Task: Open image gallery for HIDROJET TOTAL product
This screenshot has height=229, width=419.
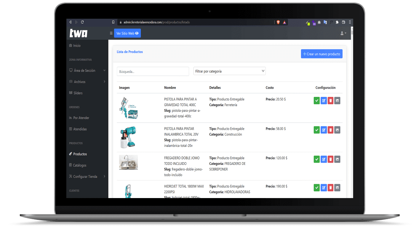Action: [337, 187]
